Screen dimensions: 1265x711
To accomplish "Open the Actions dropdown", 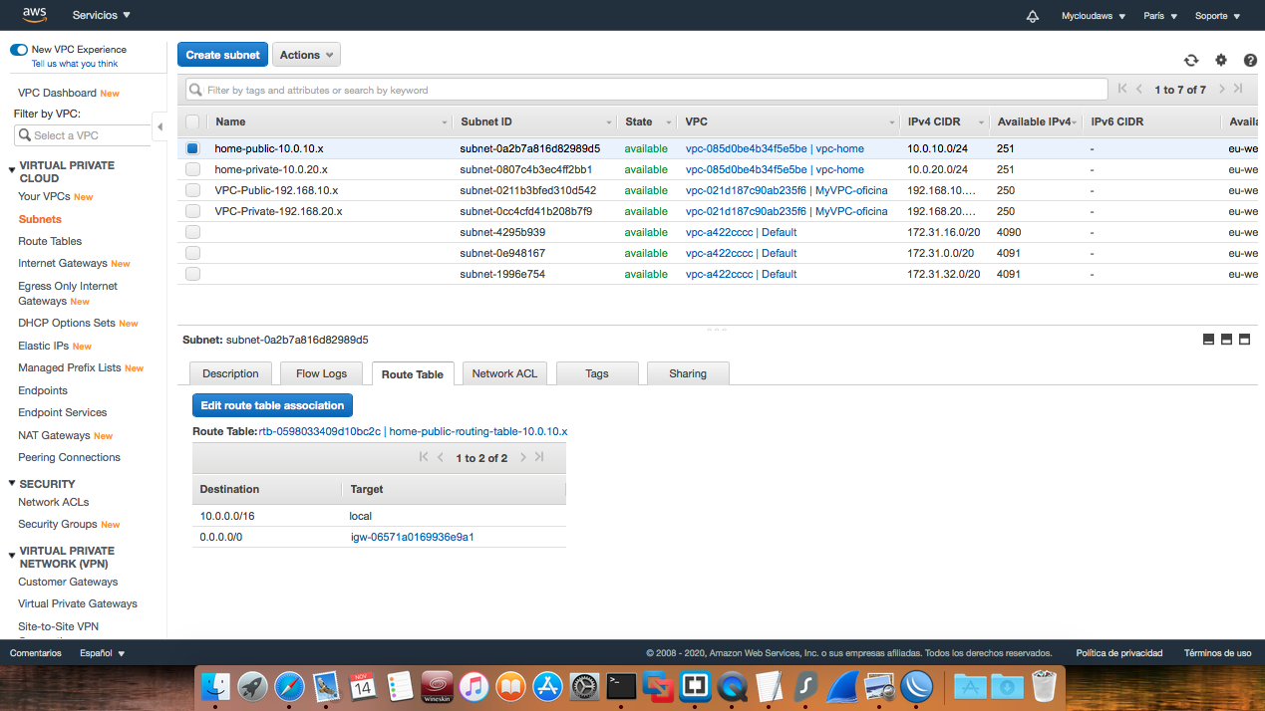I will [x=306, y=54].
